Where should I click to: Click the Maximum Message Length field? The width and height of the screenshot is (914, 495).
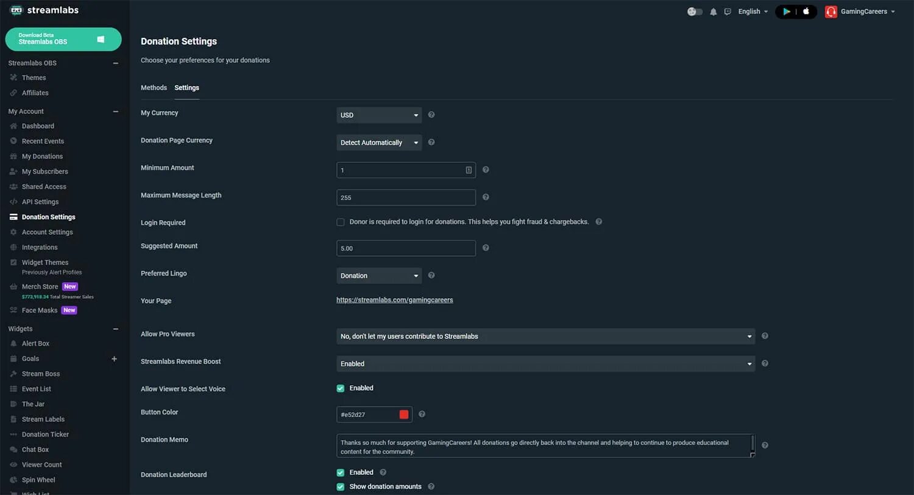tap(406, 198)
